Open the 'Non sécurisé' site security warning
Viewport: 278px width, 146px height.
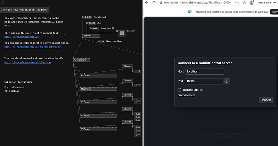(169, 3)
